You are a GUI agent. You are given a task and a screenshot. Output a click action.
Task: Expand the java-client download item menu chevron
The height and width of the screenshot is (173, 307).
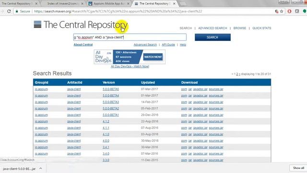[x=40, y=169]
